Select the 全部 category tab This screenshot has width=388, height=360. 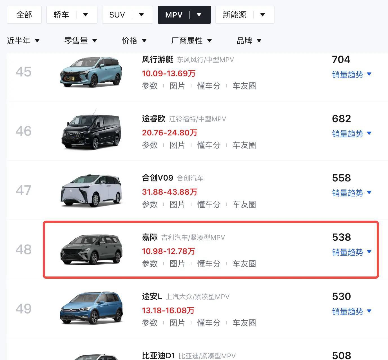[24, 15]
